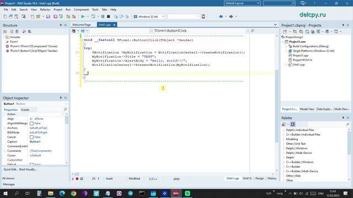Click the Forward navigation arrow
This screenshot has width=353, height=198.
coord(231,16)
